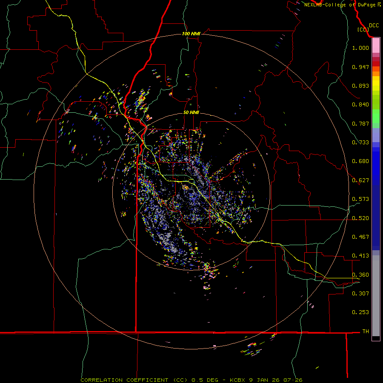Select the 0.787 scale value

pos(360,123)
